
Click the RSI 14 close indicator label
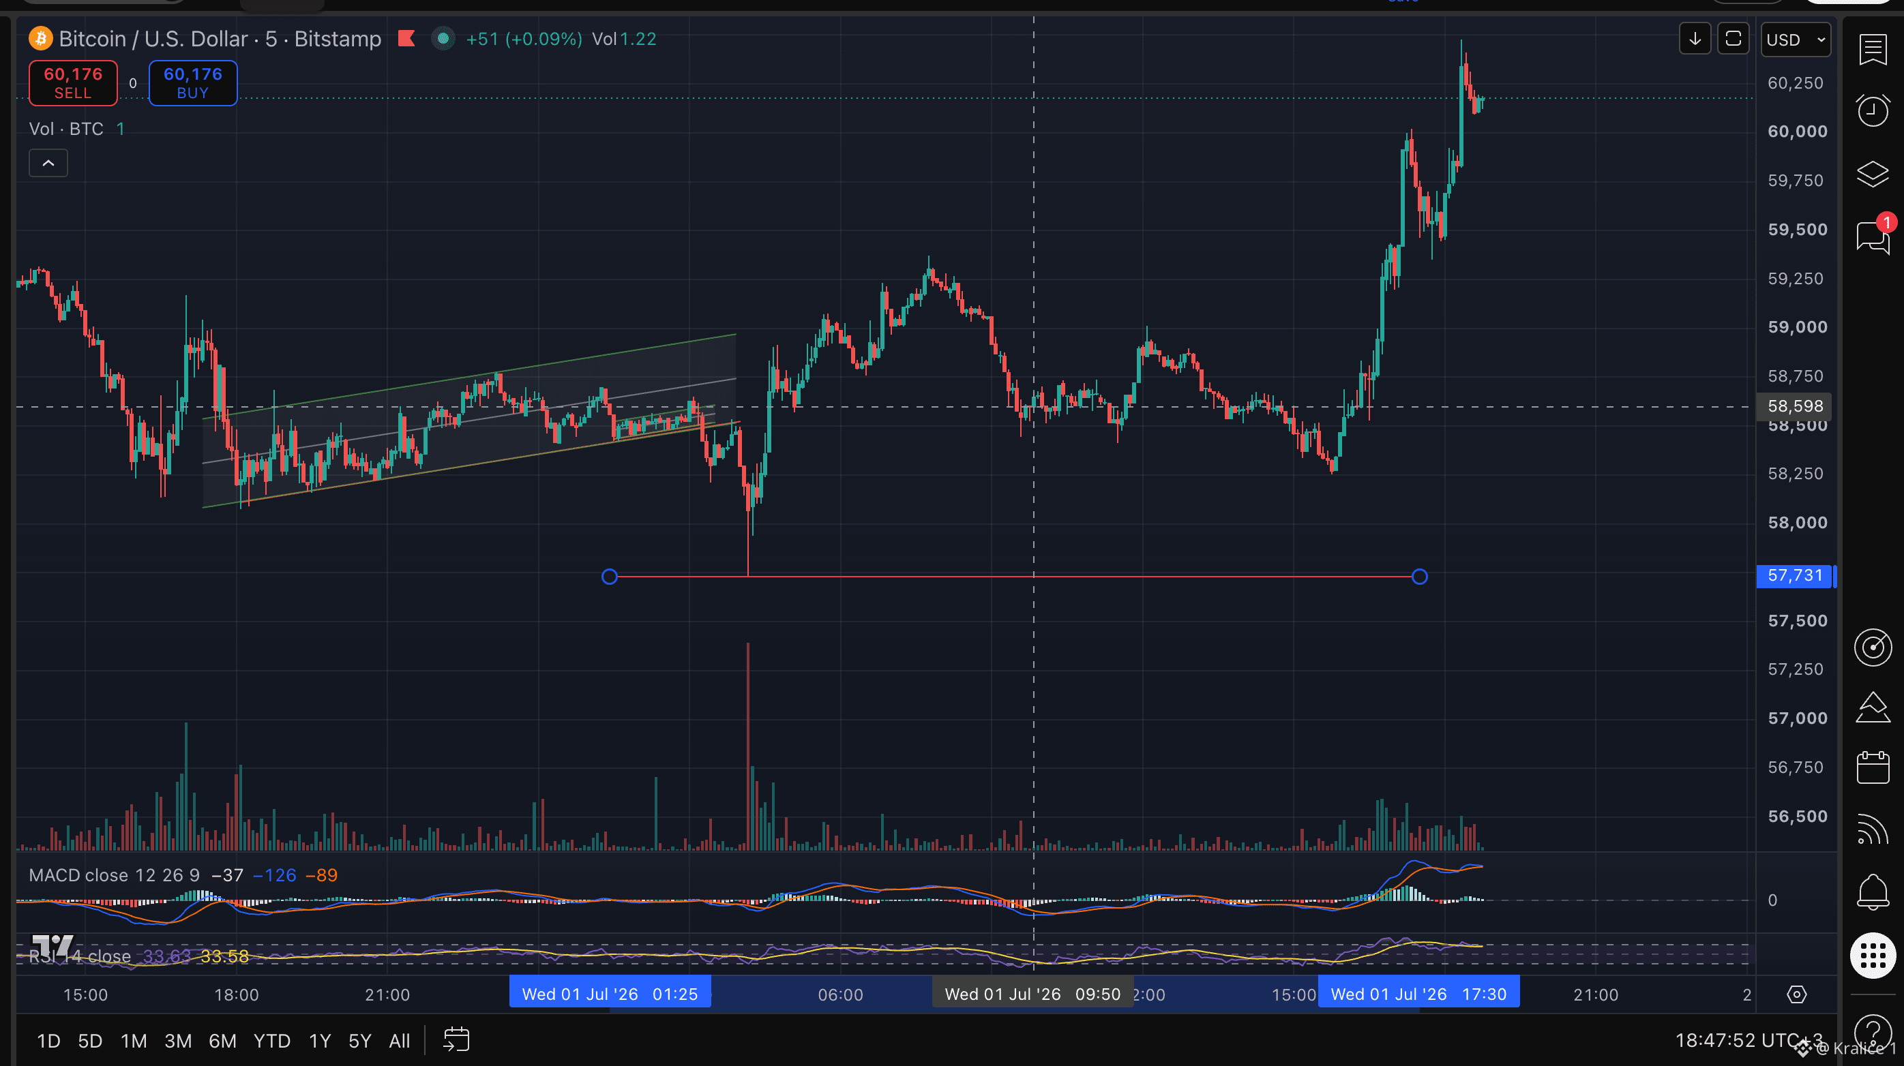click(x=80, y=956)
